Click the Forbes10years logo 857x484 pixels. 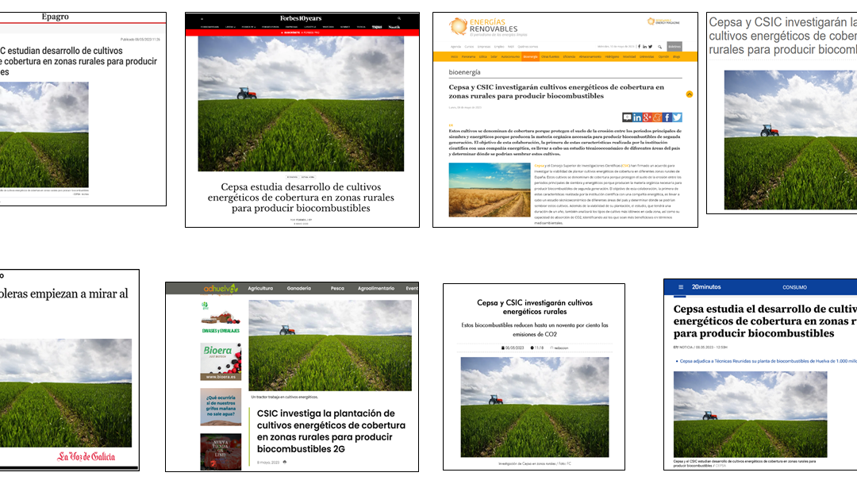(x=301, y=18)
